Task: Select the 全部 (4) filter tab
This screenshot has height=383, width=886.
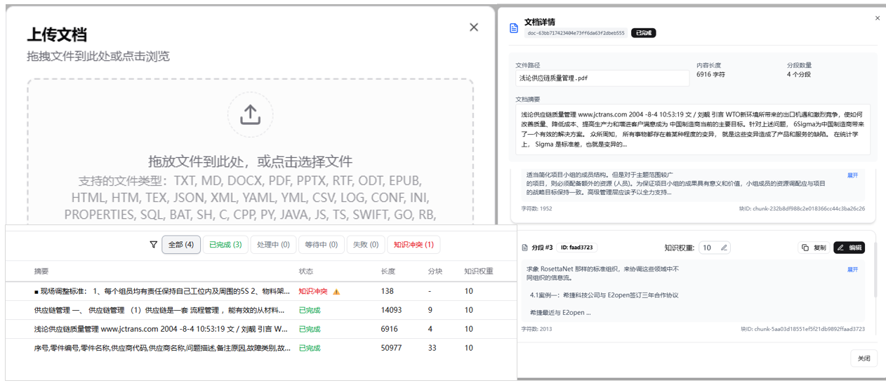Action: 181,245
